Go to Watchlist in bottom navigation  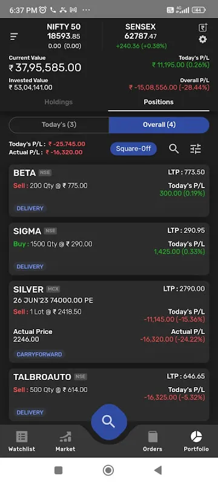22,442
